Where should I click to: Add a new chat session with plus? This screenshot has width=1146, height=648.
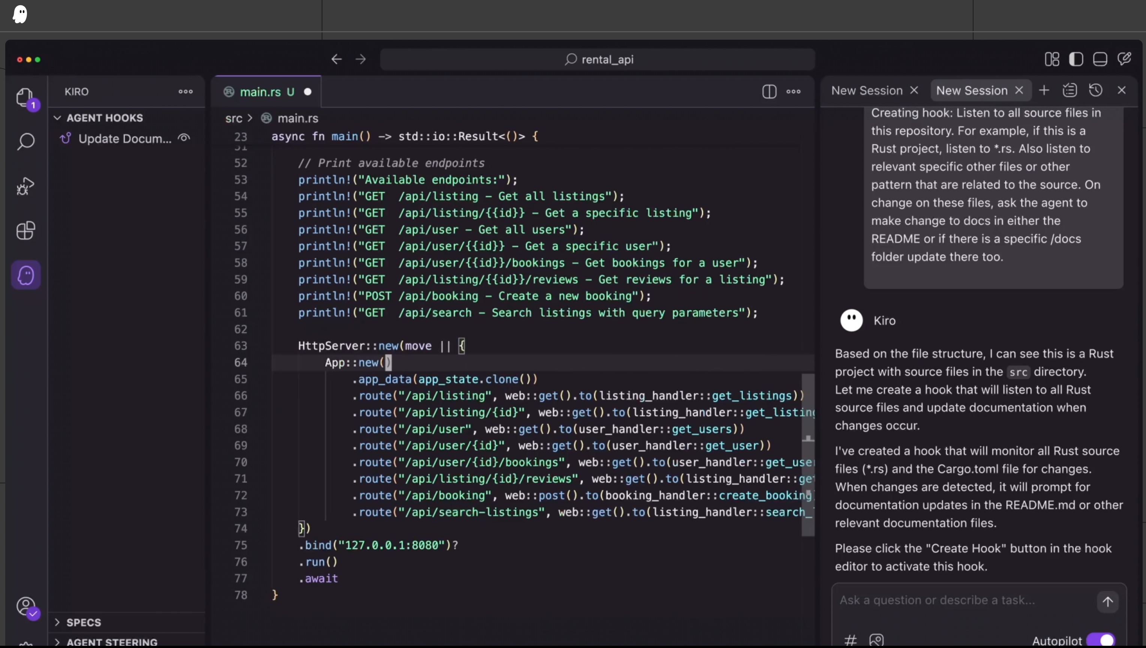click(x=1044, y=90)
